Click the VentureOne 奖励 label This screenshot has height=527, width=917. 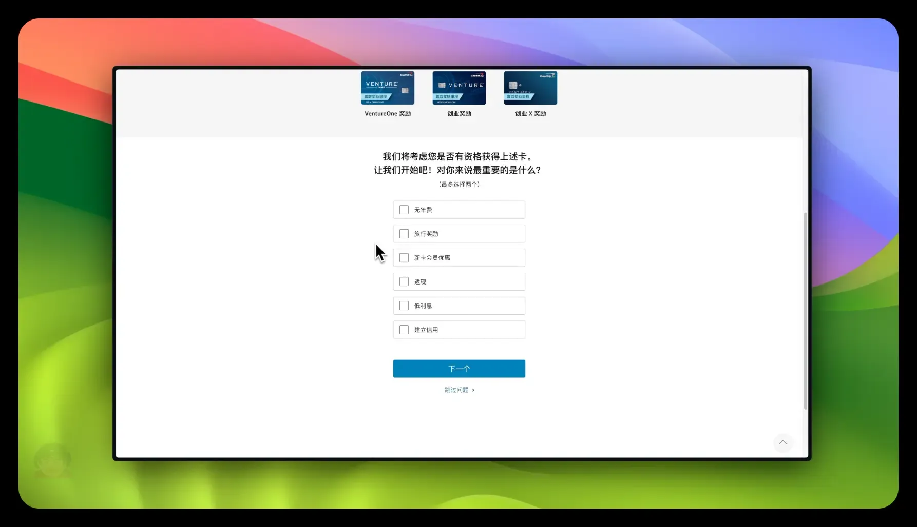pos(388,114)
